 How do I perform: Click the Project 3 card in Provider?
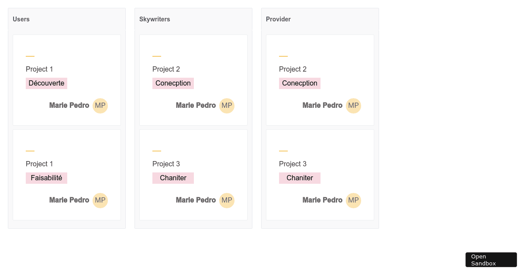click(x=320, y=174)
